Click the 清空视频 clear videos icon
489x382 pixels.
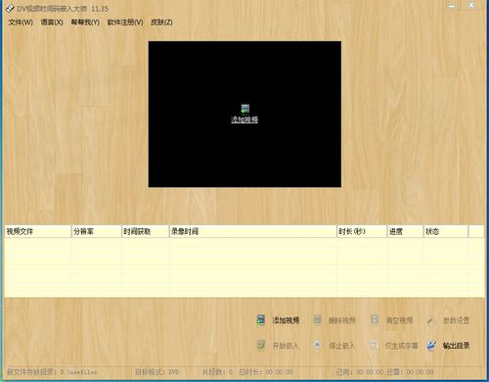tap(375, 319)
